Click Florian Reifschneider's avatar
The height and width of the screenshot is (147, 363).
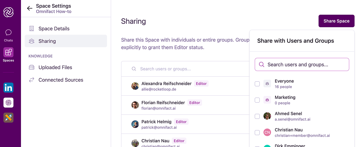point(135,105)
